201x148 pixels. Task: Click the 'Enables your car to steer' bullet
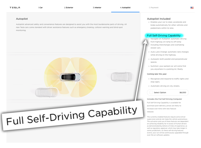tap(169, 25)
